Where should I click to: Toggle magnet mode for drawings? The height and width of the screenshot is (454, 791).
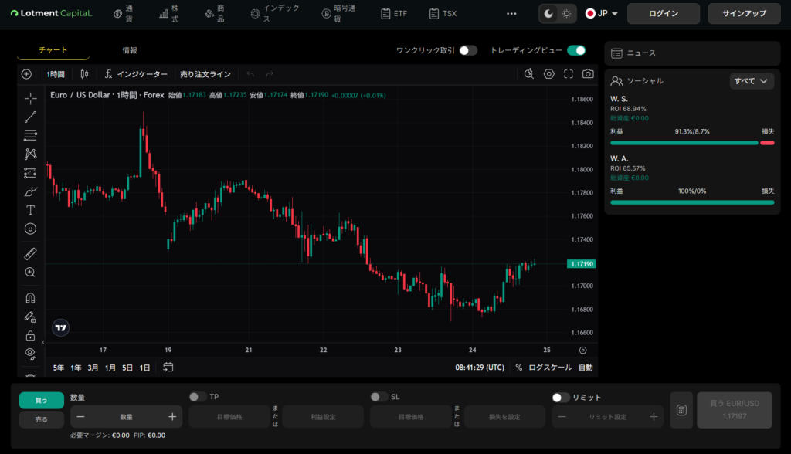click(30, 298)
